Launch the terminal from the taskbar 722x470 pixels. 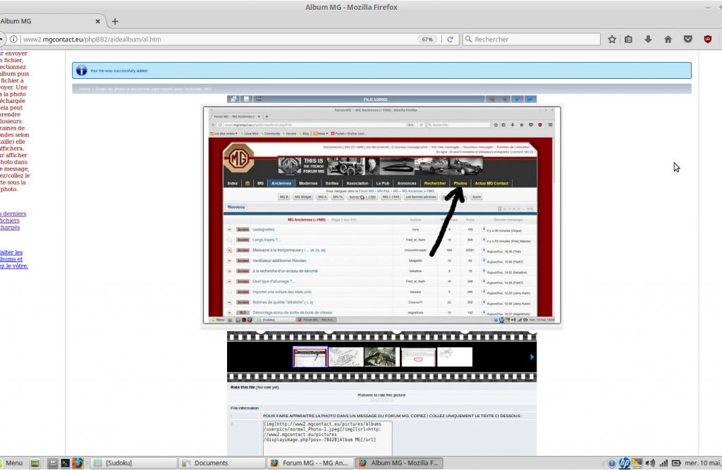click(66, 463)
